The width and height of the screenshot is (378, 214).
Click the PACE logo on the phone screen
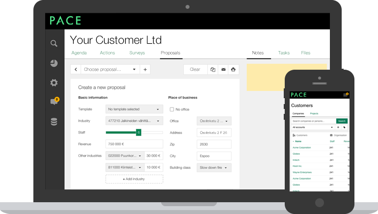coord(298,95)
